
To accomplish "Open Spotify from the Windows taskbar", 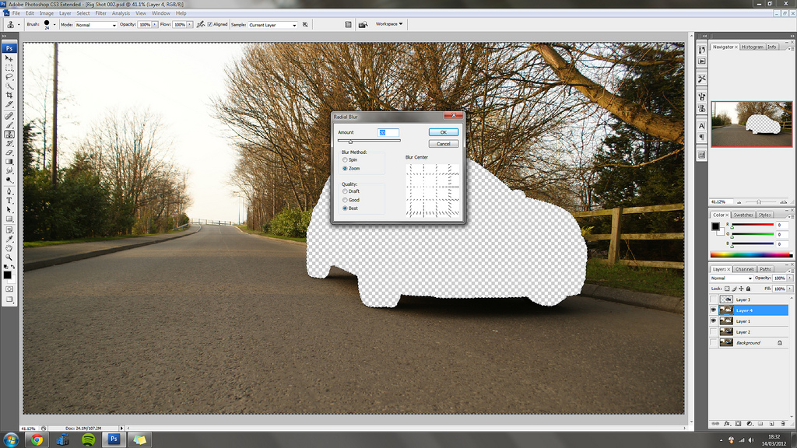I will pyautogui.click(x=88, y=439).
